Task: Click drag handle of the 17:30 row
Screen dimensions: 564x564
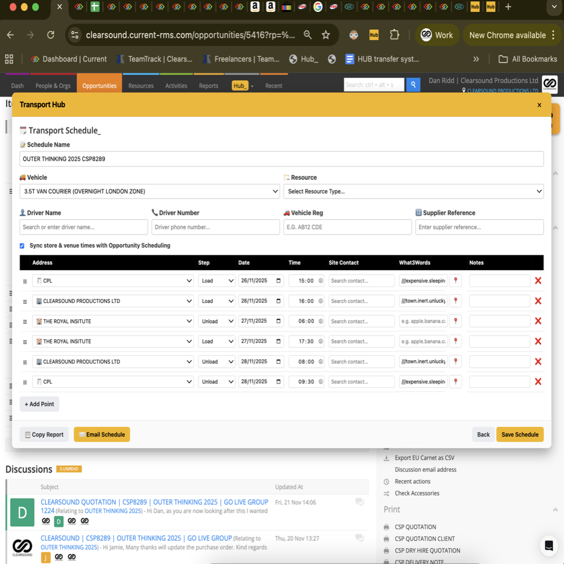Action: 25,342
